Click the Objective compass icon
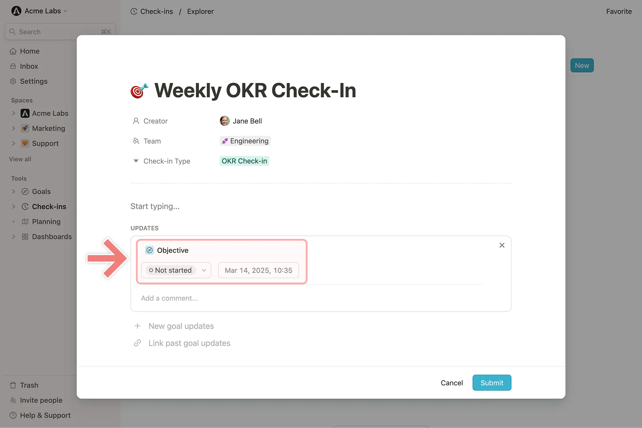Image resolution: width=642 pixels, height=428 pixels. pyautogui.click(x=149, y=250)
